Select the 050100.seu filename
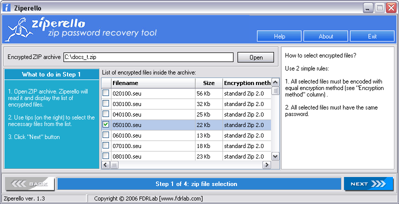The image size is (399, 204). tap(126, 125)
